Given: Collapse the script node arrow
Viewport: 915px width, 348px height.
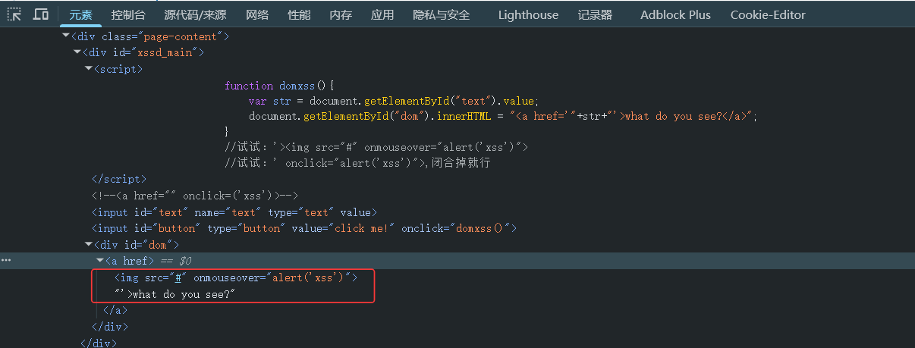Looking at the screenshot, I should [x=88, y=69].
